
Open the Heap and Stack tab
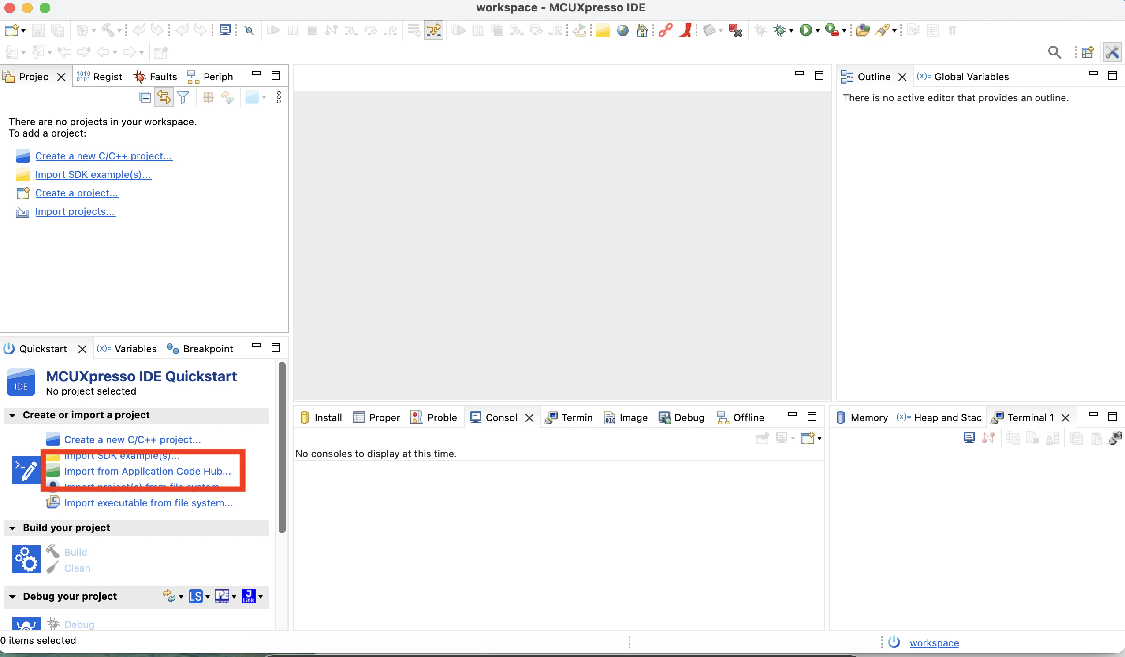click(x=939, y=417)
